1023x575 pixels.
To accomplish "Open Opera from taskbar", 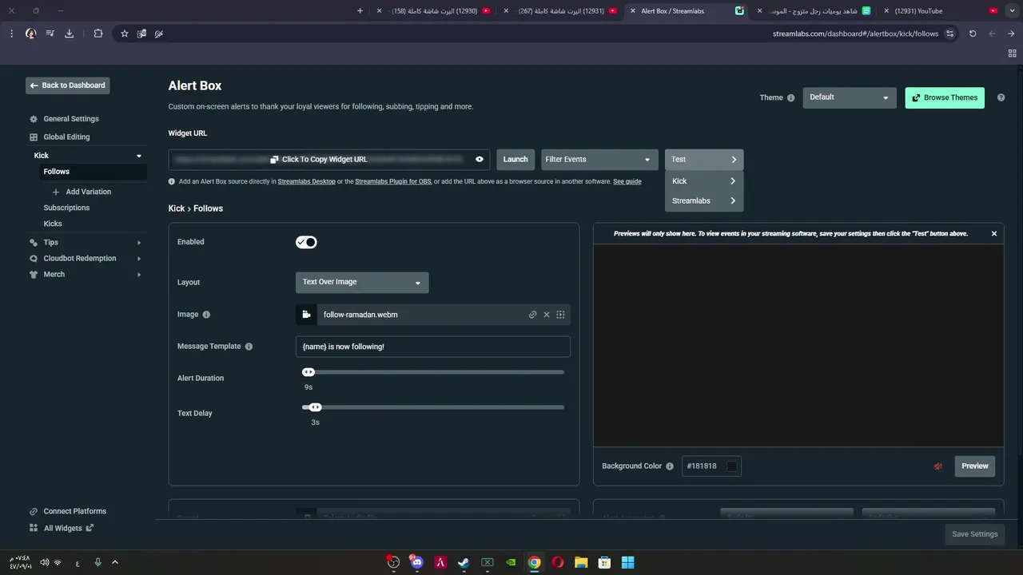I will pyautogui.click(x=558, y=562).
